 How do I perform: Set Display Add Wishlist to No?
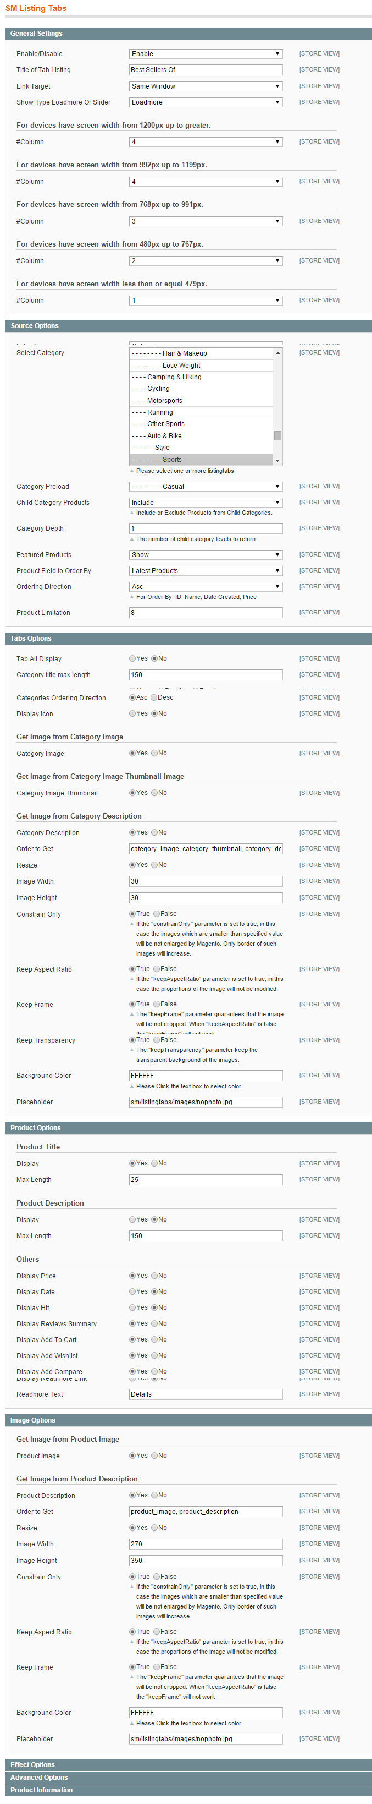[x=154, y=1356]
